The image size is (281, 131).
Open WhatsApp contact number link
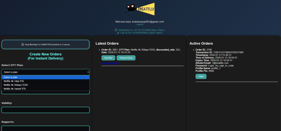pos(141,30)
